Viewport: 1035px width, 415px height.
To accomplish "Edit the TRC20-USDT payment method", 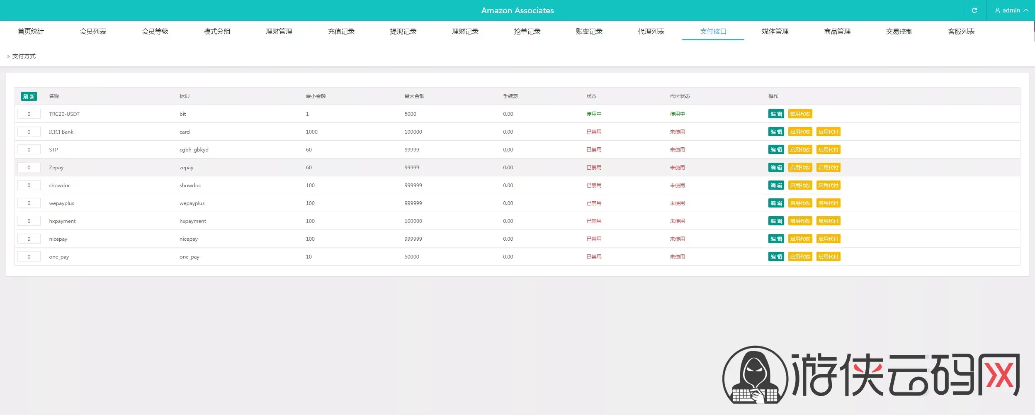I will click(776, 114).
